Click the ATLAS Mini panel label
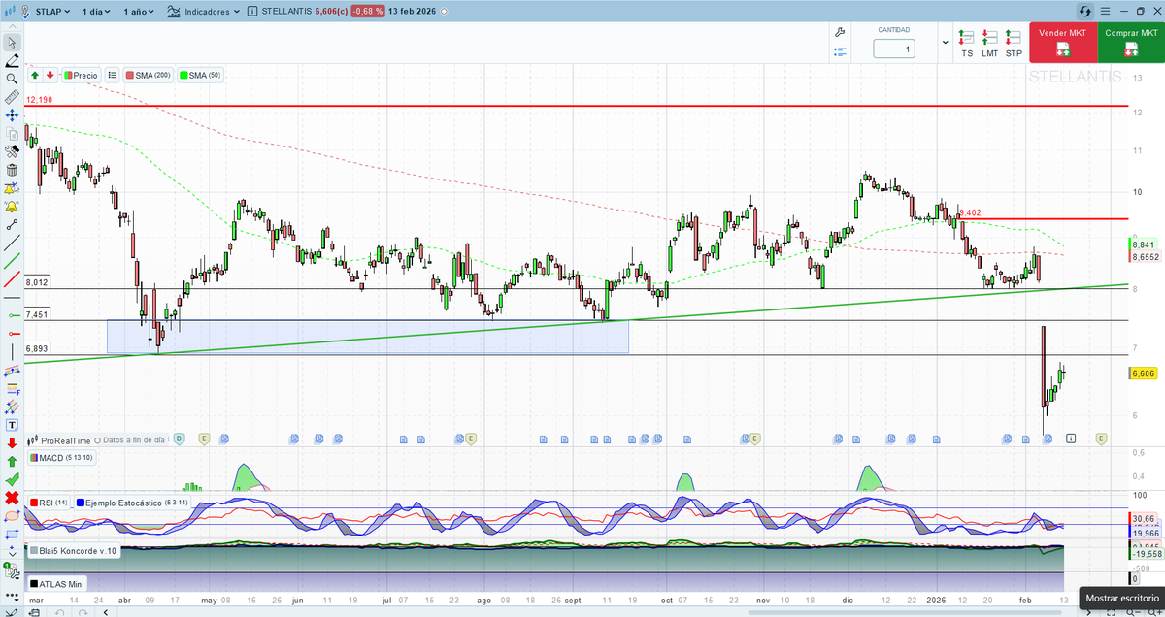The height and width of the screenshot is (617, 1165). pos(57,584)
